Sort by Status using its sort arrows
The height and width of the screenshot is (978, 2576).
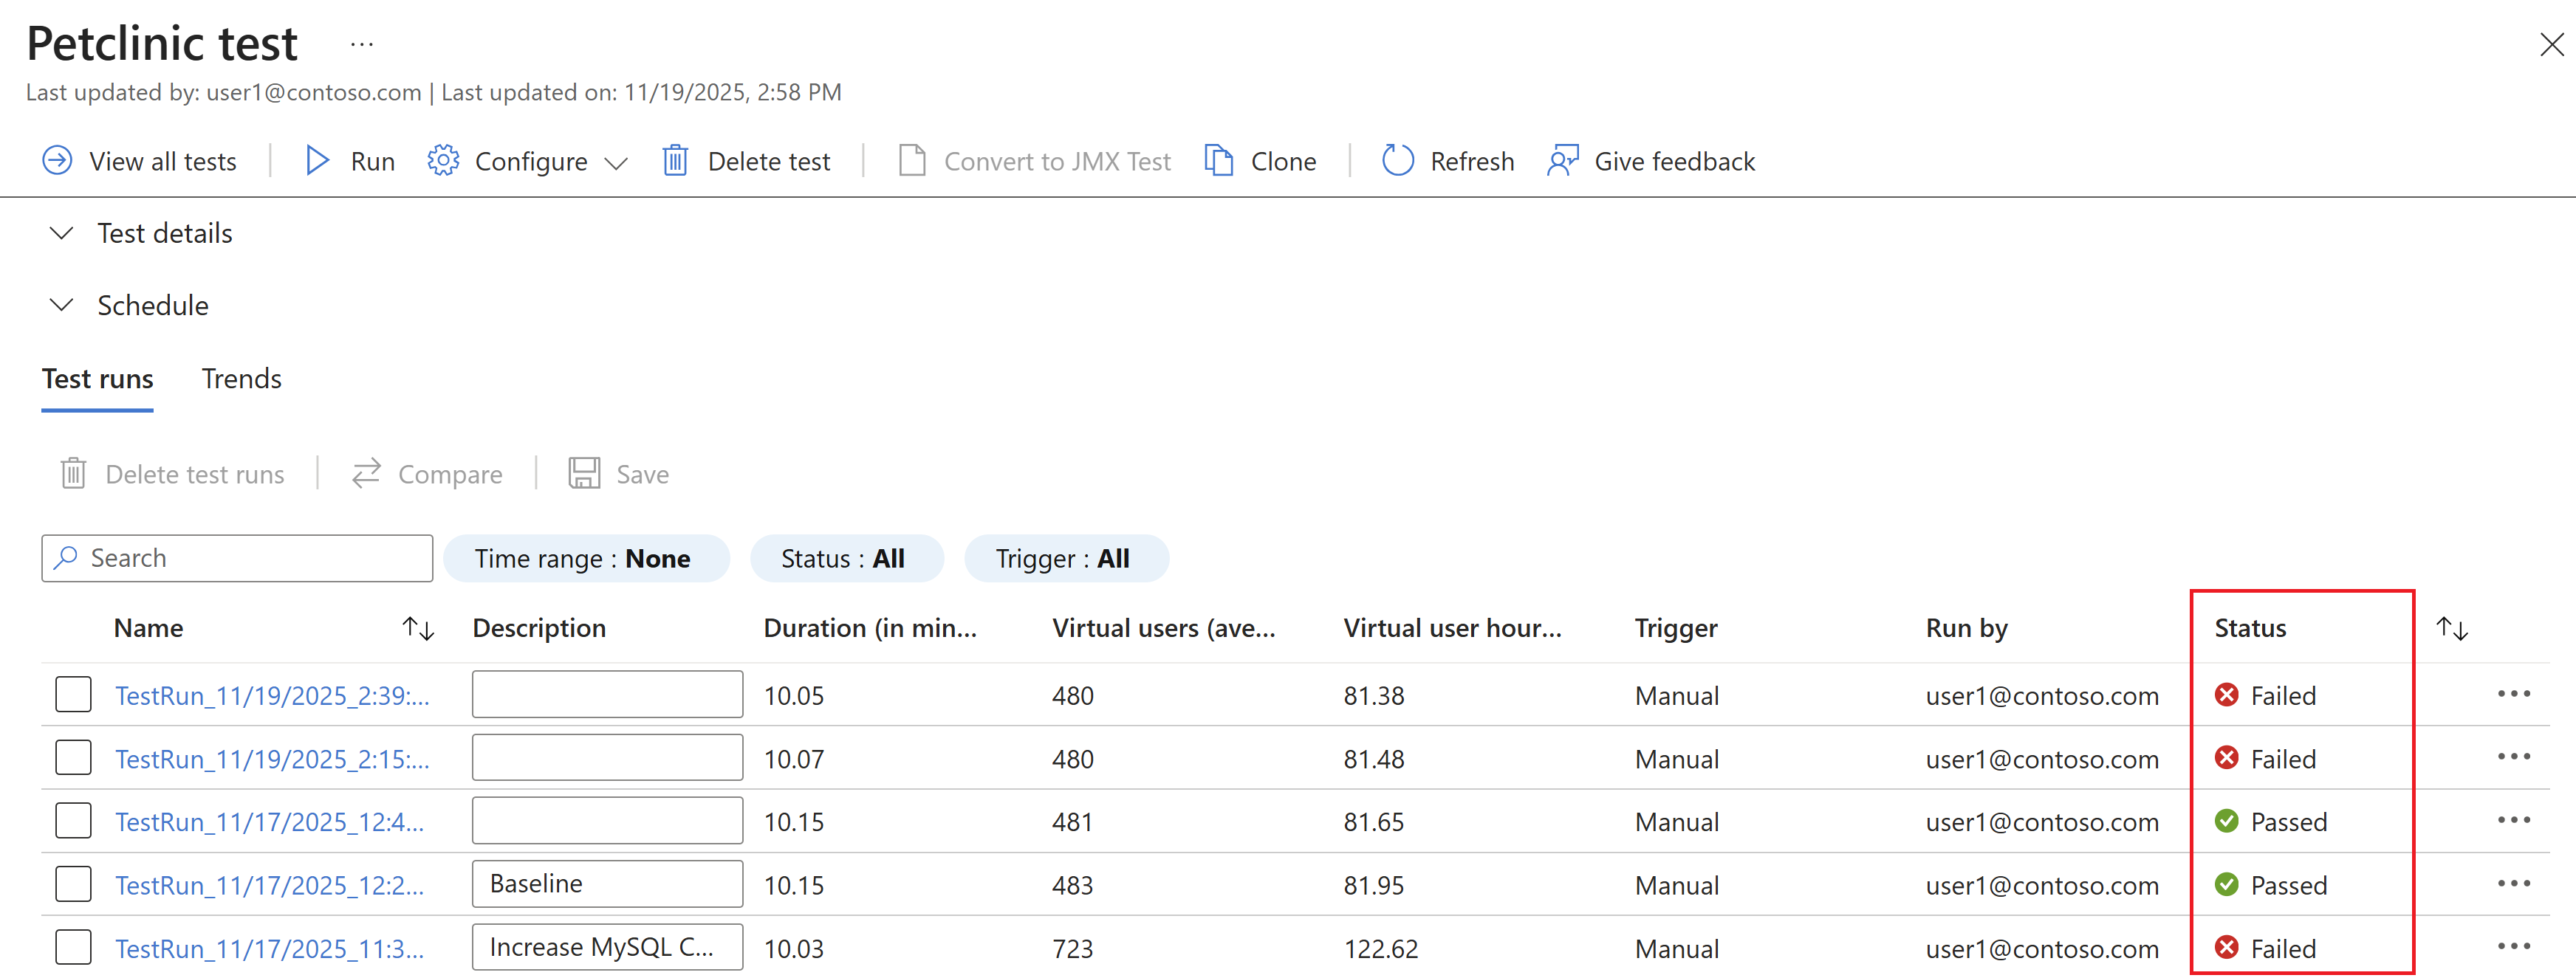point(2452,628)
